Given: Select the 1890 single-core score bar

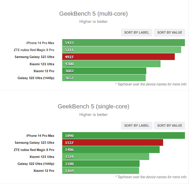Looking at the screenshot, I should (x=123, y=136).
